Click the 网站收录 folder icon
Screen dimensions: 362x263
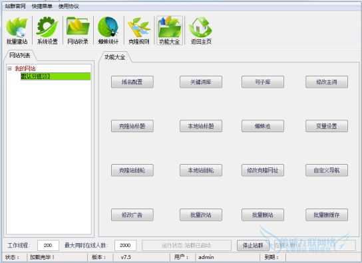(x=78, y=31)
